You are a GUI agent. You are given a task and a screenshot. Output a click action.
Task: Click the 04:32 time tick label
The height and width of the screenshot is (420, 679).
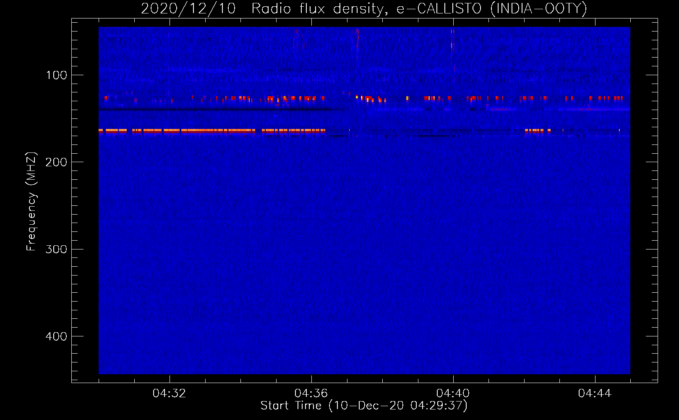click(x=170, y=393)
